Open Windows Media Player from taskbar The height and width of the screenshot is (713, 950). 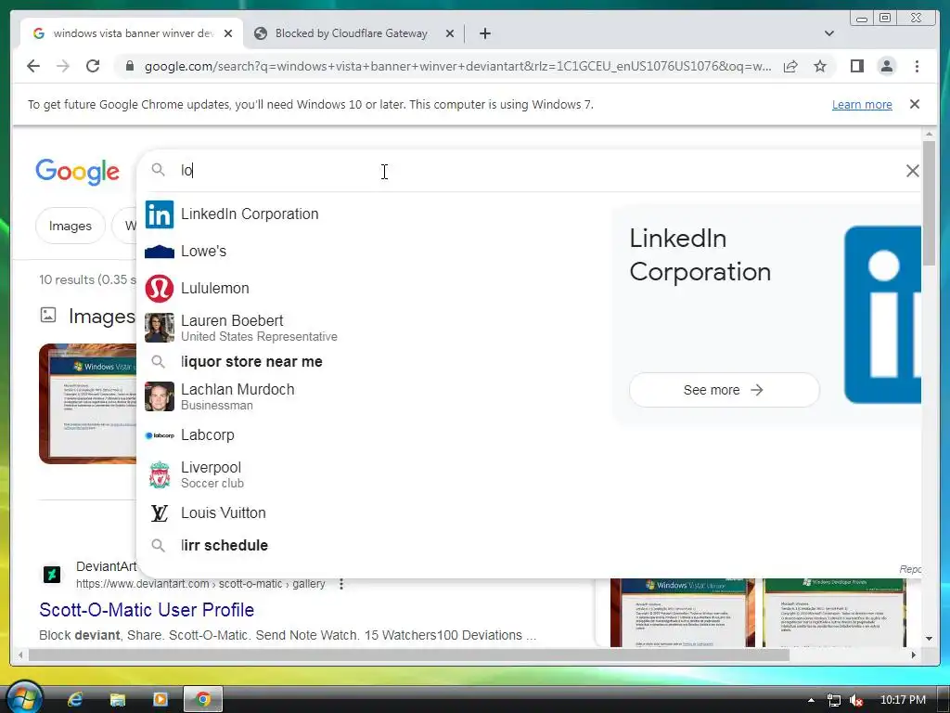[160, 700]
